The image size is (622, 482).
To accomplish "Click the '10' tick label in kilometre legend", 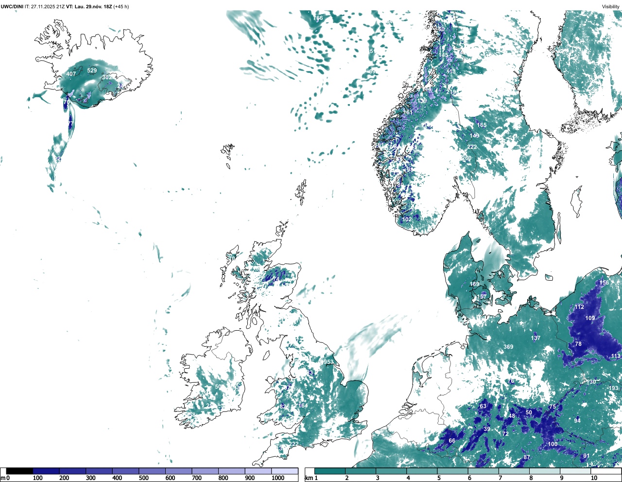I will click(x=594, y=478).
